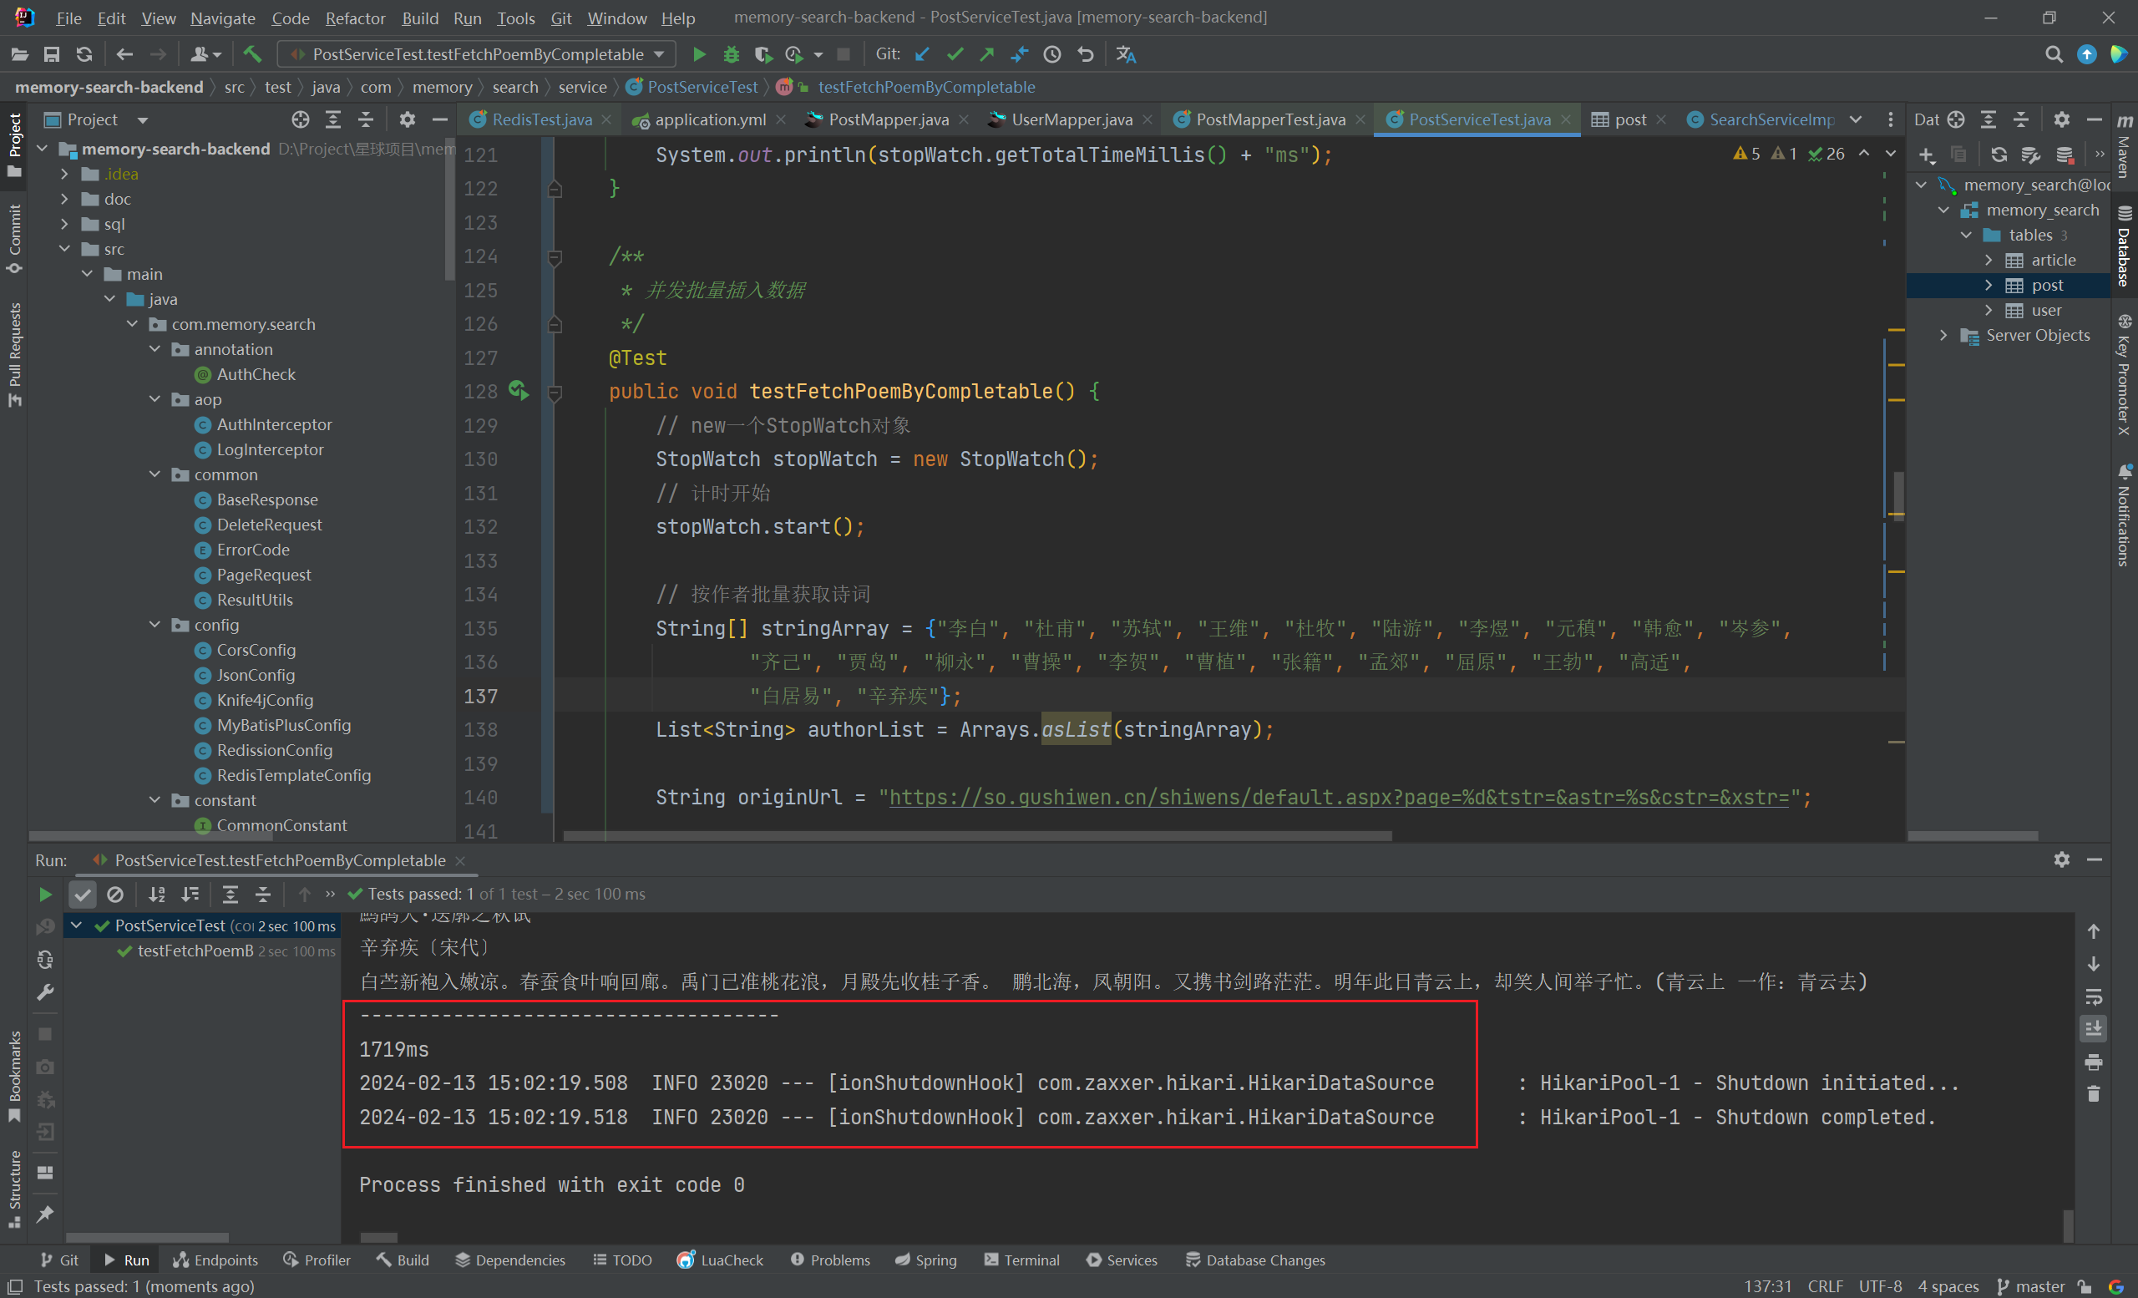Toggle showing passed tests
This screenshot has height=1298, width=2138.
(x=83, y=894)
